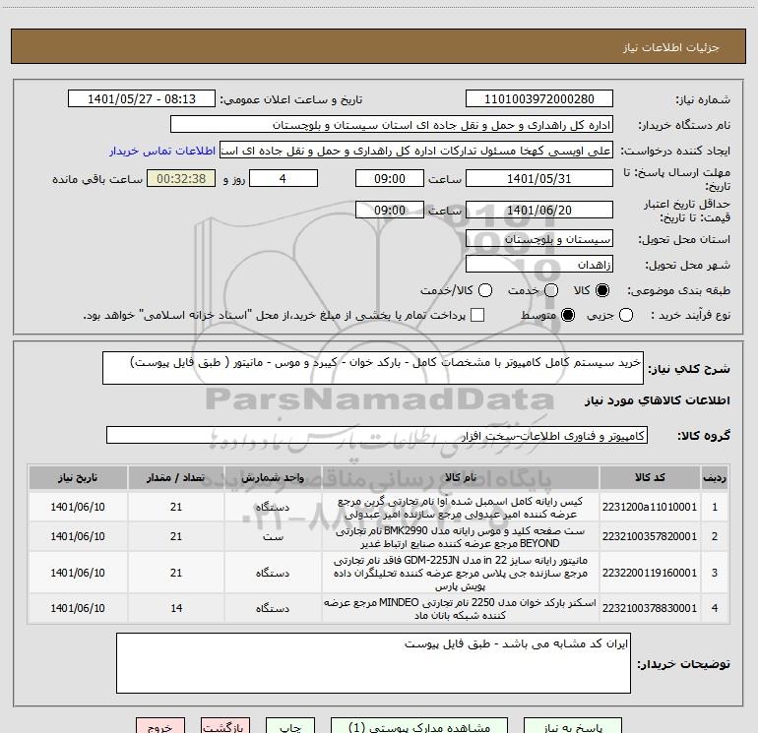Click the buyer notes text area
The width and height of the screenshot is (758, 733).
(373, 663)
